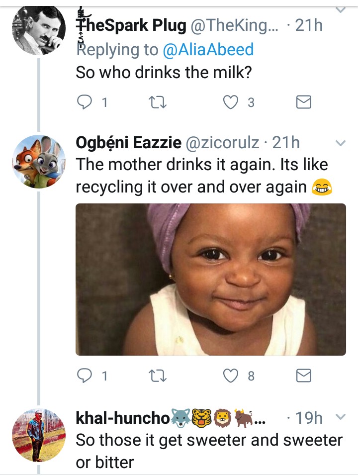Share Ogbeni Eazzie's tweet by message icon
The width and height of the screenshot is (358, 476).
303,376
